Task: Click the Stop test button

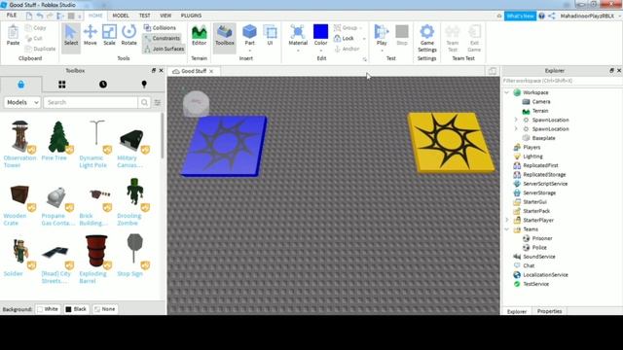Action: coord(402,35)
